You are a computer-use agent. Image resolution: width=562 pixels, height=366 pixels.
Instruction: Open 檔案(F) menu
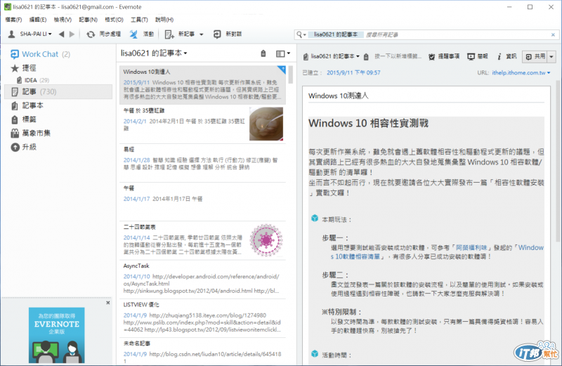tap(13, 20)
